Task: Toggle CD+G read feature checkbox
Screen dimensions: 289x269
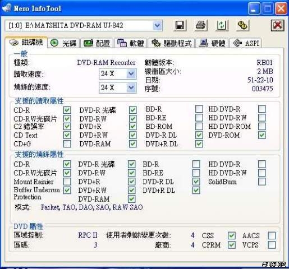Action: [67, 144]
